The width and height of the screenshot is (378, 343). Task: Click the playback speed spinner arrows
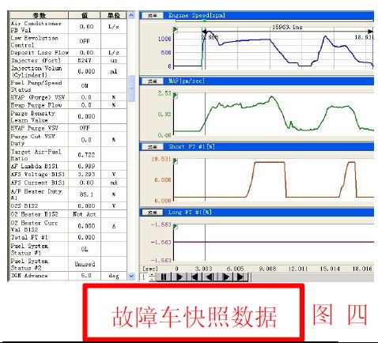tap(153, 277)
